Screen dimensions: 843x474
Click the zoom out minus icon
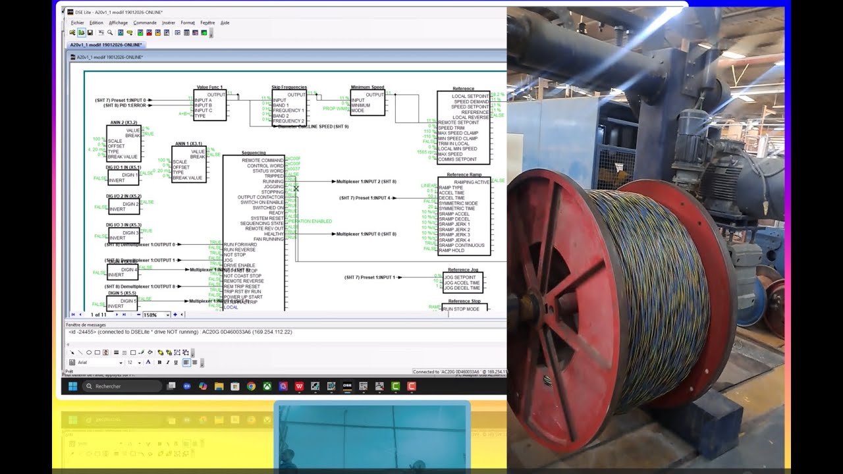(138, 315)
